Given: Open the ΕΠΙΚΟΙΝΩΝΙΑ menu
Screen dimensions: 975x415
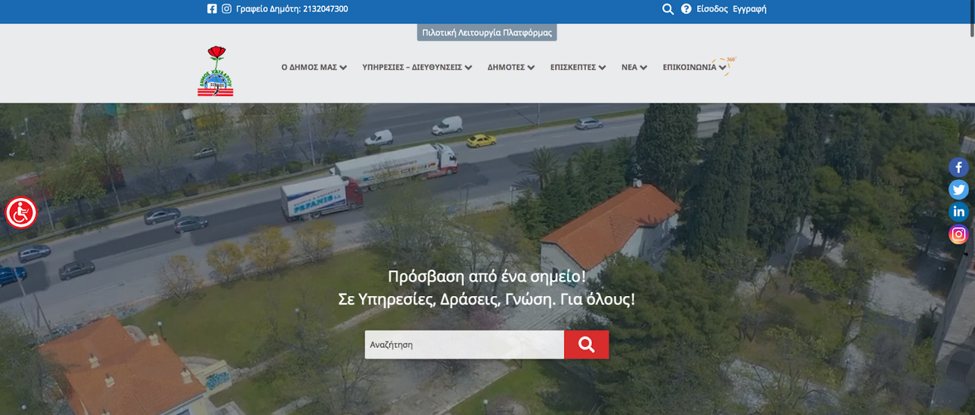Looking at the screenshot, I should pyautogui.click(x=689, y=67).
